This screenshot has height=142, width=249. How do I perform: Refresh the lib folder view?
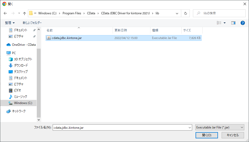[185, 14]
